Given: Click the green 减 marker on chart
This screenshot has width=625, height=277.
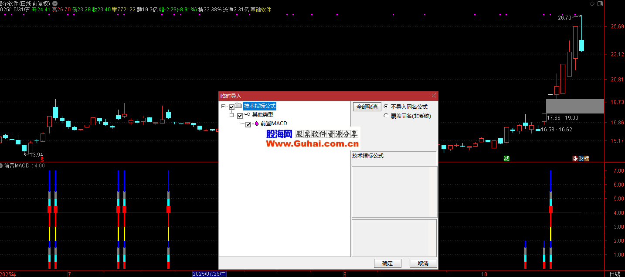Looking at the screenshot, I should pyautogui.click(x=506, y=158).
